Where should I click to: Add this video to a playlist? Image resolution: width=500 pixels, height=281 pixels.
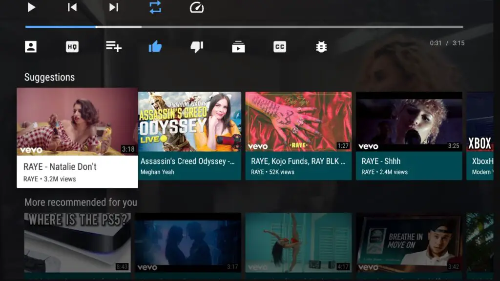[x=113, y=46]
